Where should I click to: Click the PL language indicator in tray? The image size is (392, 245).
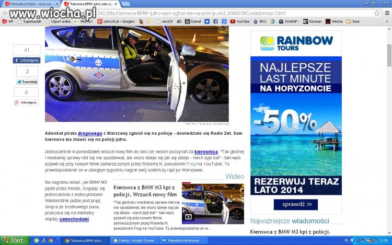tap(346, 240)
